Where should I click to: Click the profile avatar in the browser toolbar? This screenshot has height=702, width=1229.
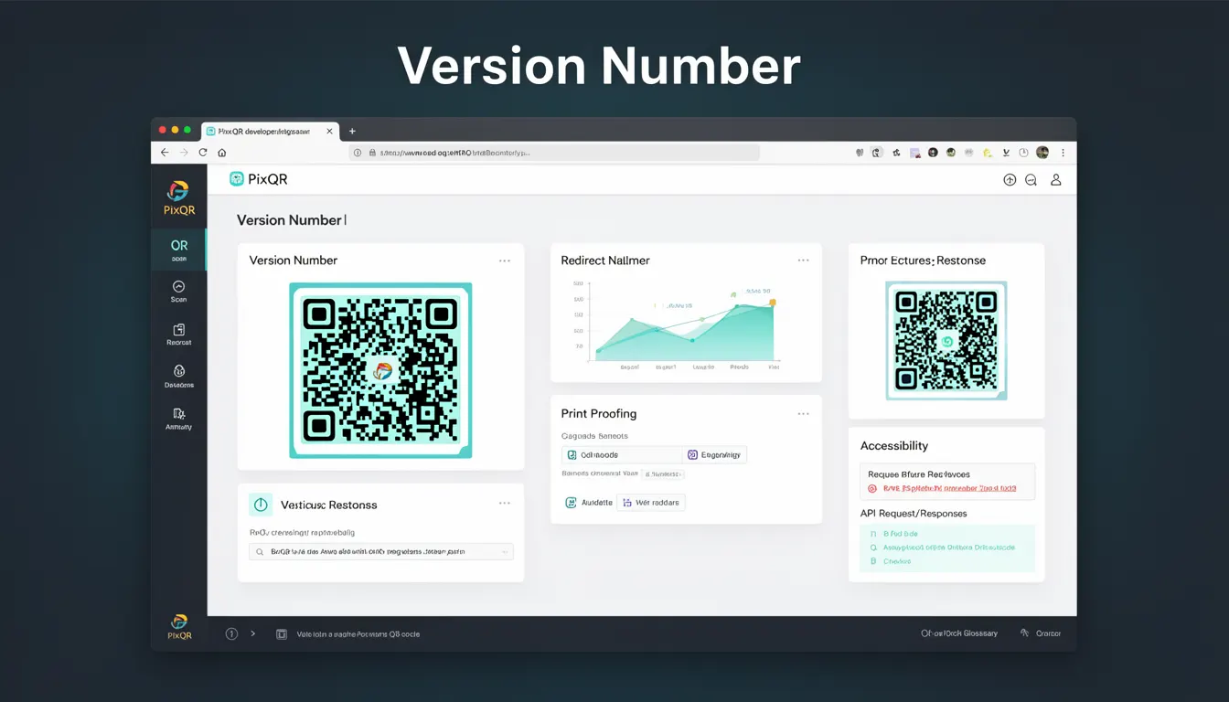(1042, 153)
